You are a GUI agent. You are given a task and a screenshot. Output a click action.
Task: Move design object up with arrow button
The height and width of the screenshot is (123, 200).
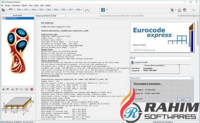pos(4,89)
